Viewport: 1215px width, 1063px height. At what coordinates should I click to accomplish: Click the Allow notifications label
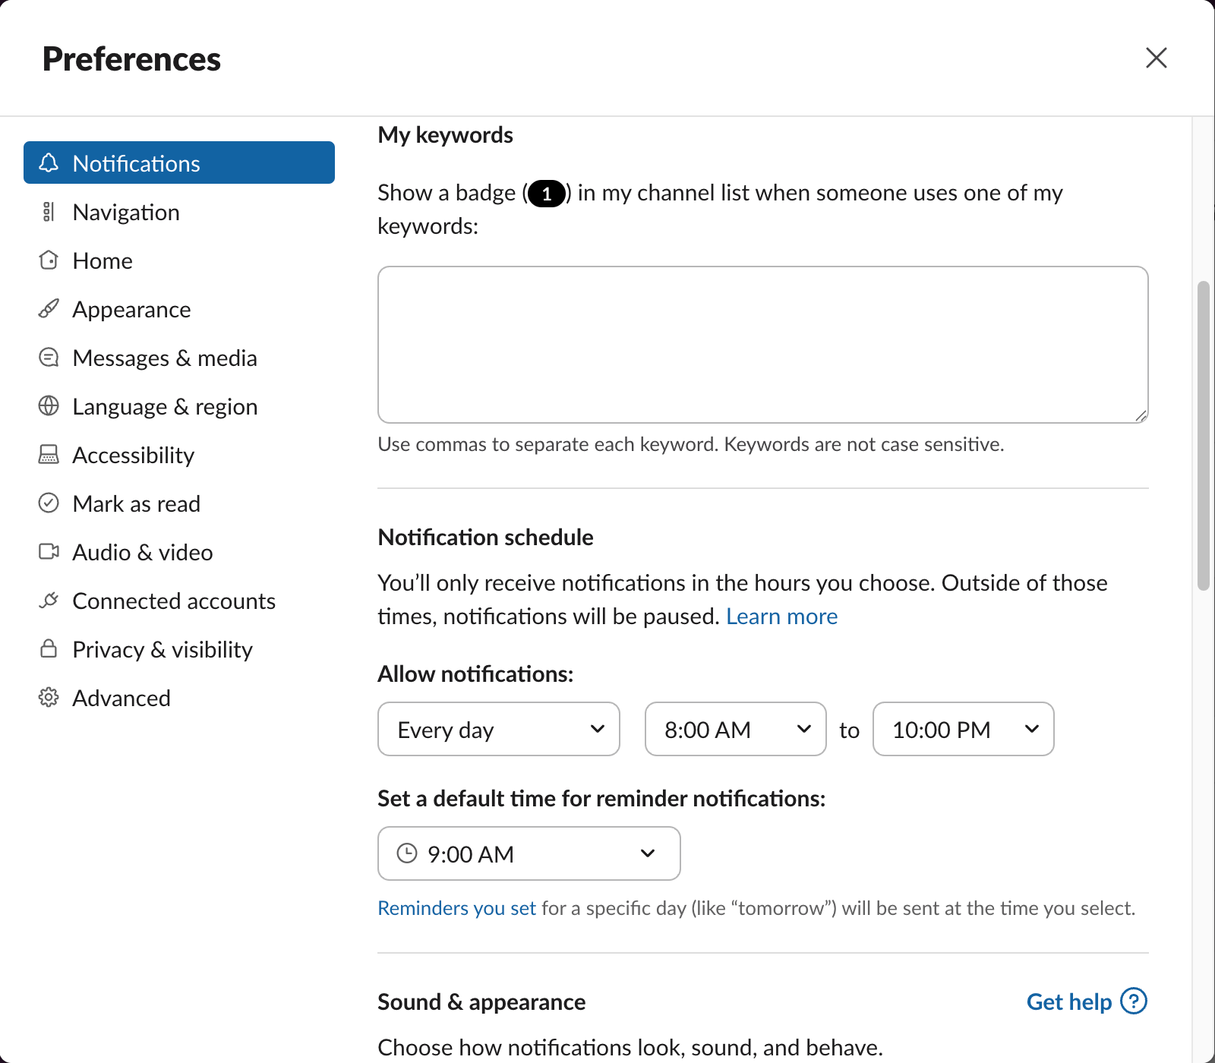(x=475, y=673)
